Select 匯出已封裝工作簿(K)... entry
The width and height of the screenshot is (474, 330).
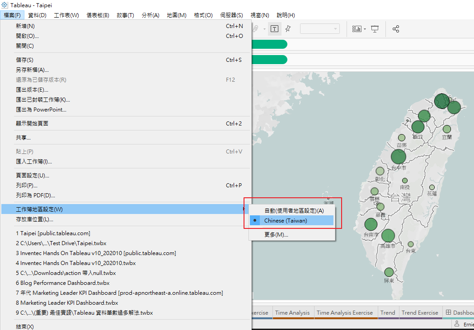click(x=126, y=100)
